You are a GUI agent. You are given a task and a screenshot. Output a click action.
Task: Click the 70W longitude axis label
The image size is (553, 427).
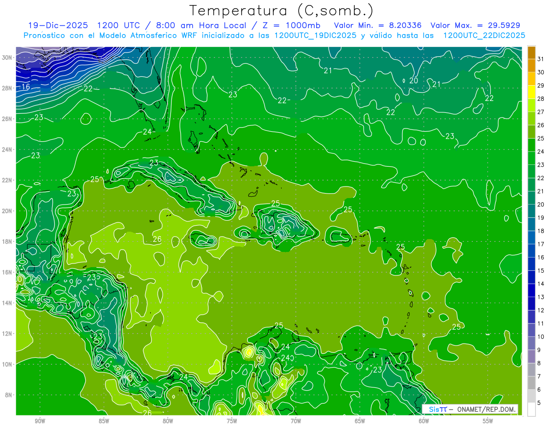pos(296,421)
